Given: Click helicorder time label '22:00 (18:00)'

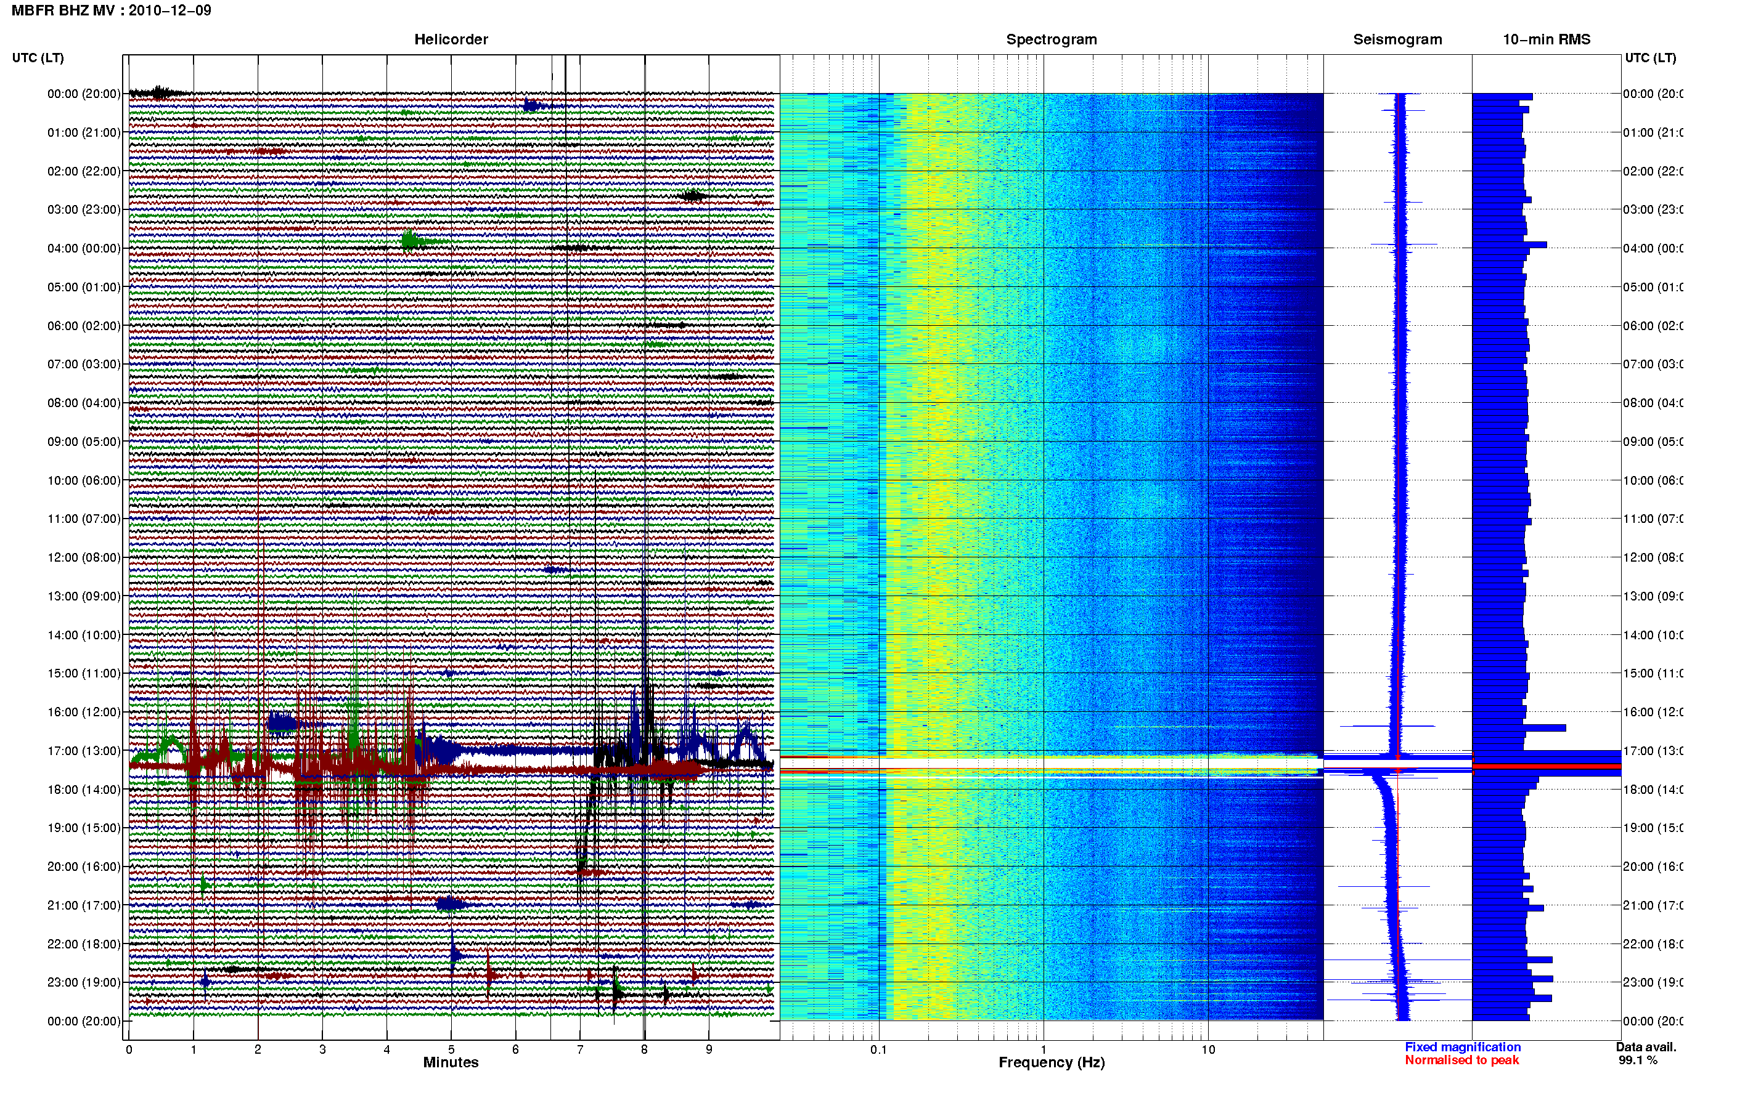Looking at the screenshot, I should click(84, 944).
